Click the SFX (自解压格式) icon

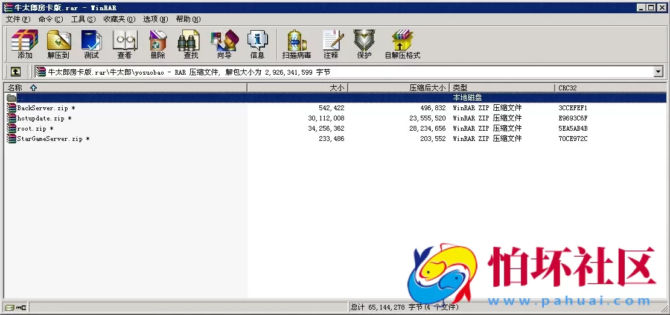point(402,44)
